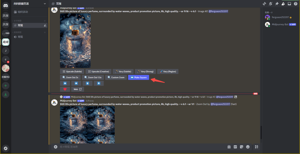Screen dimensions: 300x154
Task: Toggle the member list icon
Action: click(283, 4)
